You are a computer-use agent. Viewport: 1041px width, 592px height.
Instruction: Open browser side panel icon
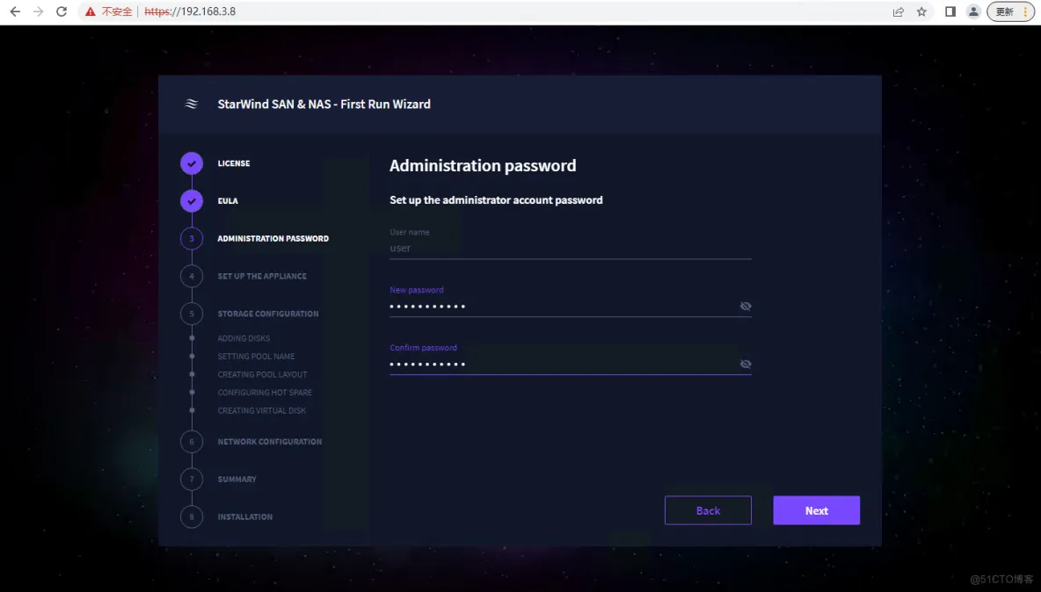950,11
